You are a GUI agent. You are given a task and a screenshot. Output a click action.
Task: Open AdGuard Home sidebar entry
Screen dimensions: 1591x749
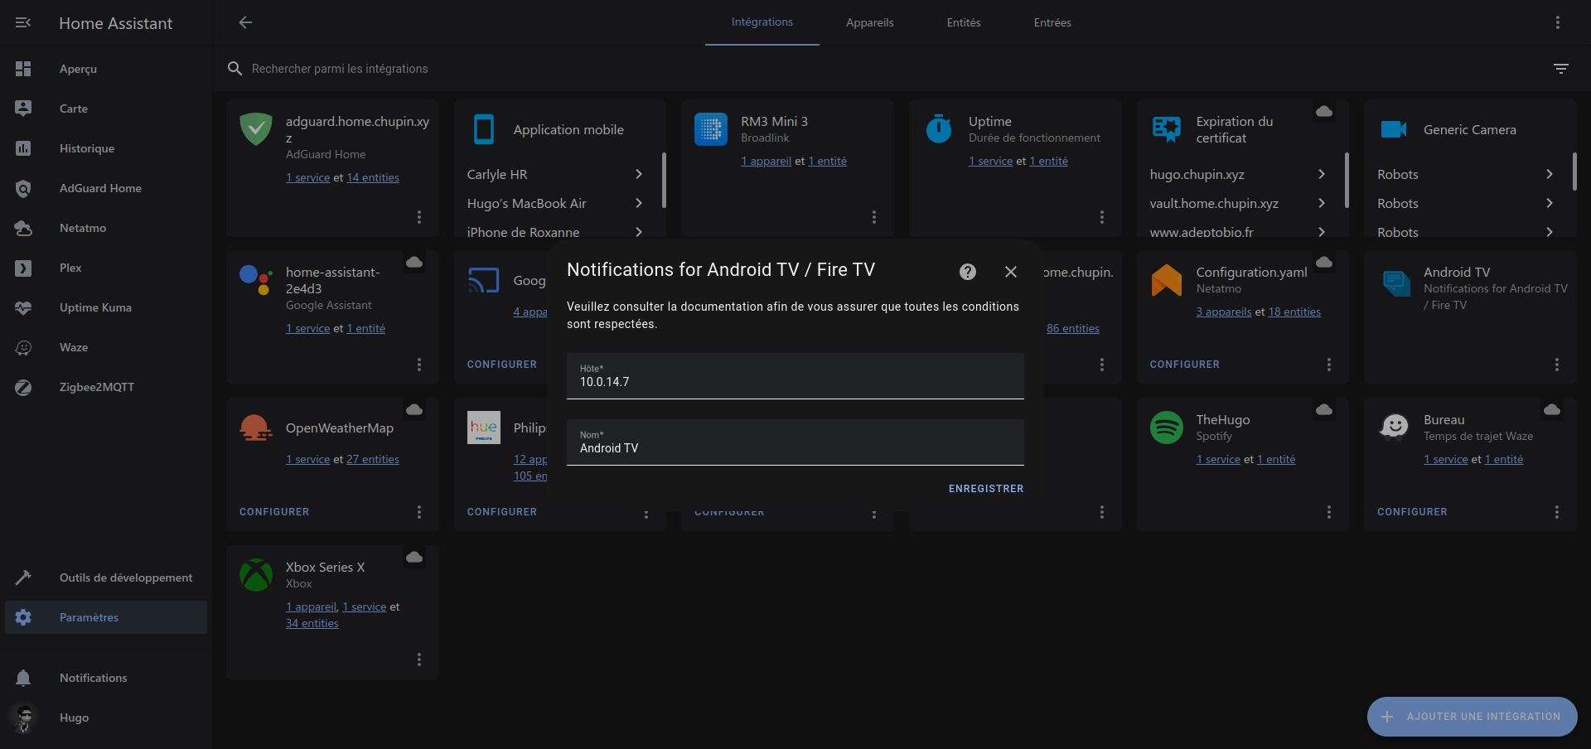click(106, 188)
